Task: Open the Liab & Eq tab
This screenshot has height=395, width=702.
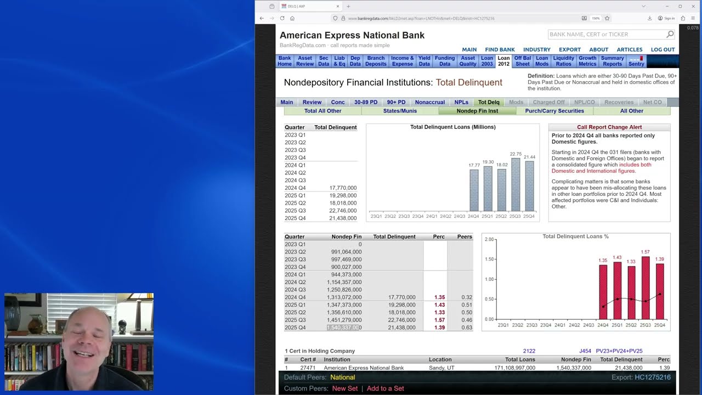Action: (x=339, y=61)
